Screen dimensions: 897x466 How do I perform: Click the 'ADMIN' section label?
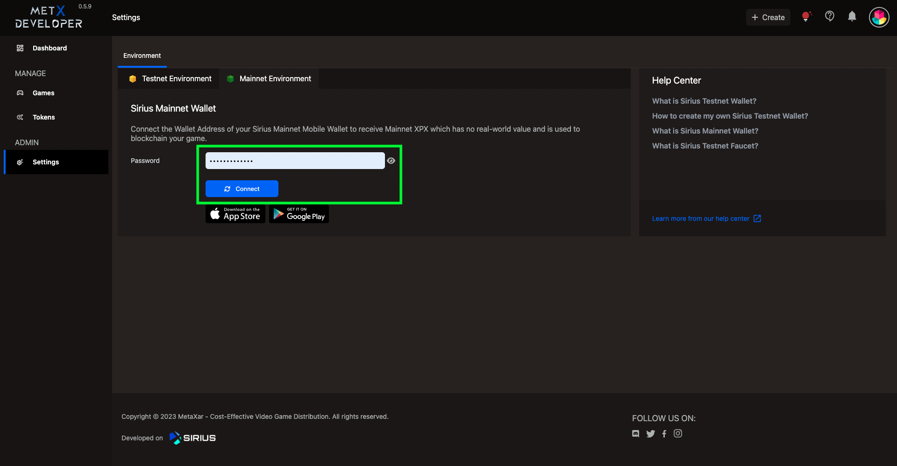click(27, 142)
